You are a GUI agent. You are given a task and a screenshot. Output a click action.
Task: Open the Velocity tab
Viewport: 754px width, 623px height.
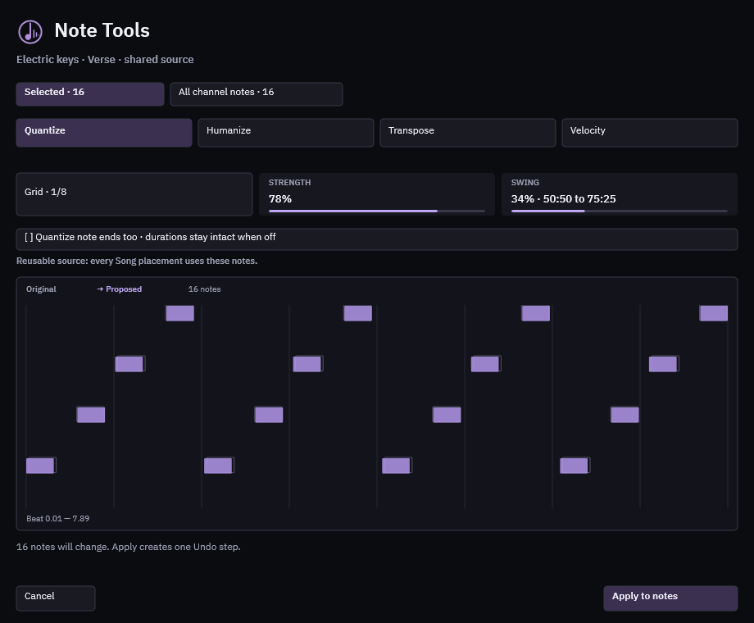pos(650,132)
